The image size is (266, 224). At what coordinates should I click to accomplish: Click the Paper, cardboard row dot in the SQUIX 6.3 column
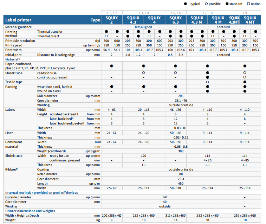[176, 66]
